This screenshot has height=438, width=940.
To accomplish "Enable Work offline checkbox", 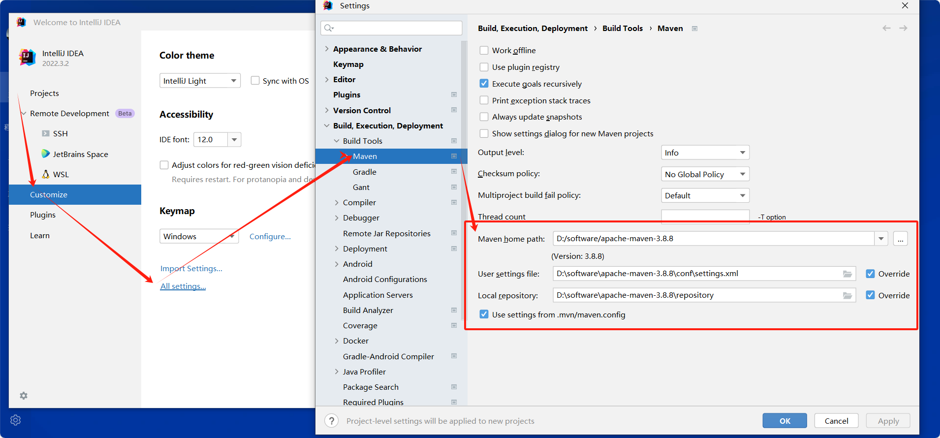I will click(484, 50).
